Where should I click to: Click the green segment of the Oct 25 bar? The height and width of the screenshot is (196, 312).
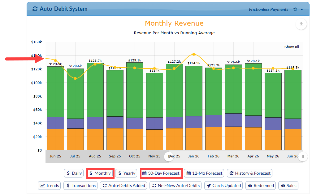pyautogui.click(x=135, y=90)
